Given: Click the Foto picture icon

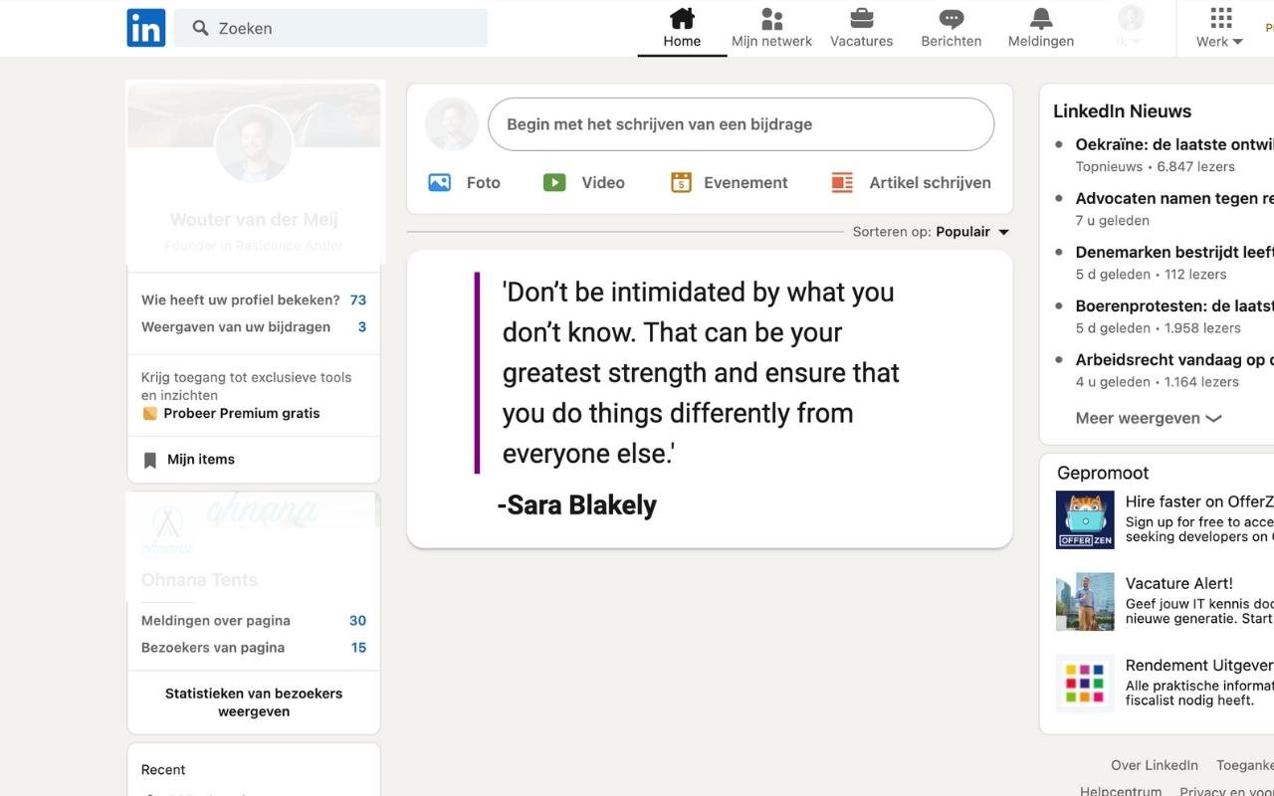Looking at the screenshot, I should (x=439, y=182).
